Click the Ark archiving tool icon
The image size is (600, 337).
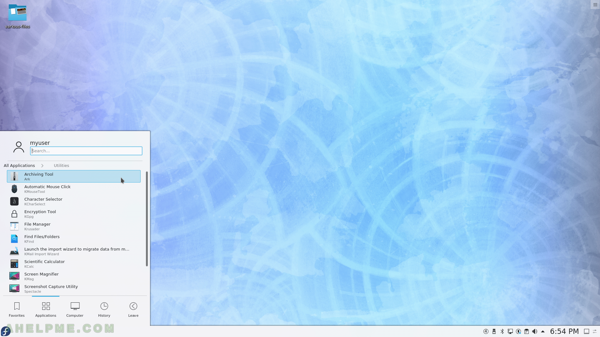coord(14,176)
